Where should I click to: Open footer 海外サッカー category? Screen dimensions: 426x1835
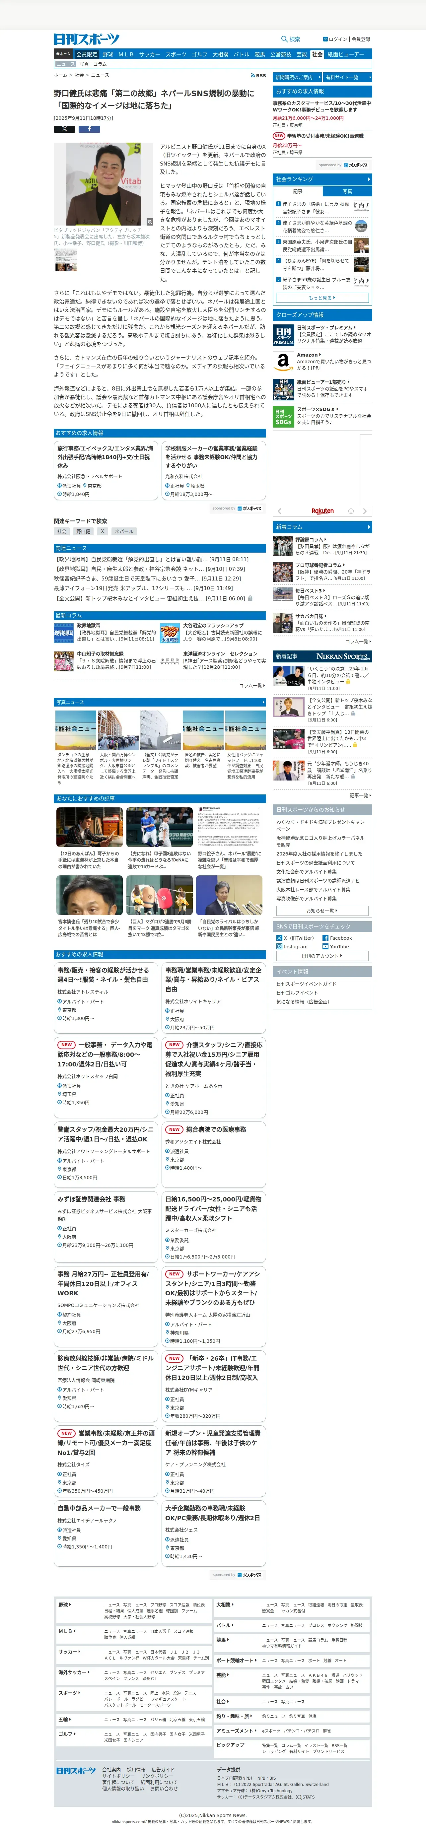tap(73, 1672)
